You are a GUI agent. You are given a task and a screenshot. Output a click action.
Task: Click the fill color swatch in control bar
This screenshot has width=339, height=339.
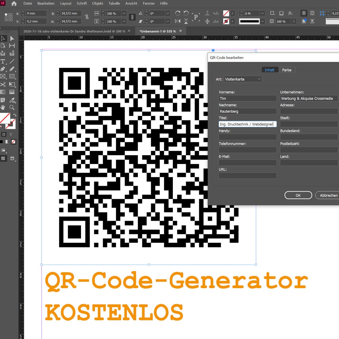click(x=226, y=14)
